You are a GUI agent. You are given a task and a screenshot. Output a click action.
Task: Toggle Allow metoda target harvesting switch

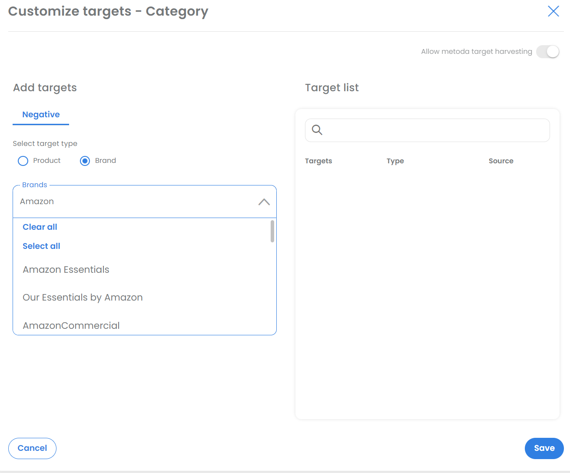tap(547, 52)
